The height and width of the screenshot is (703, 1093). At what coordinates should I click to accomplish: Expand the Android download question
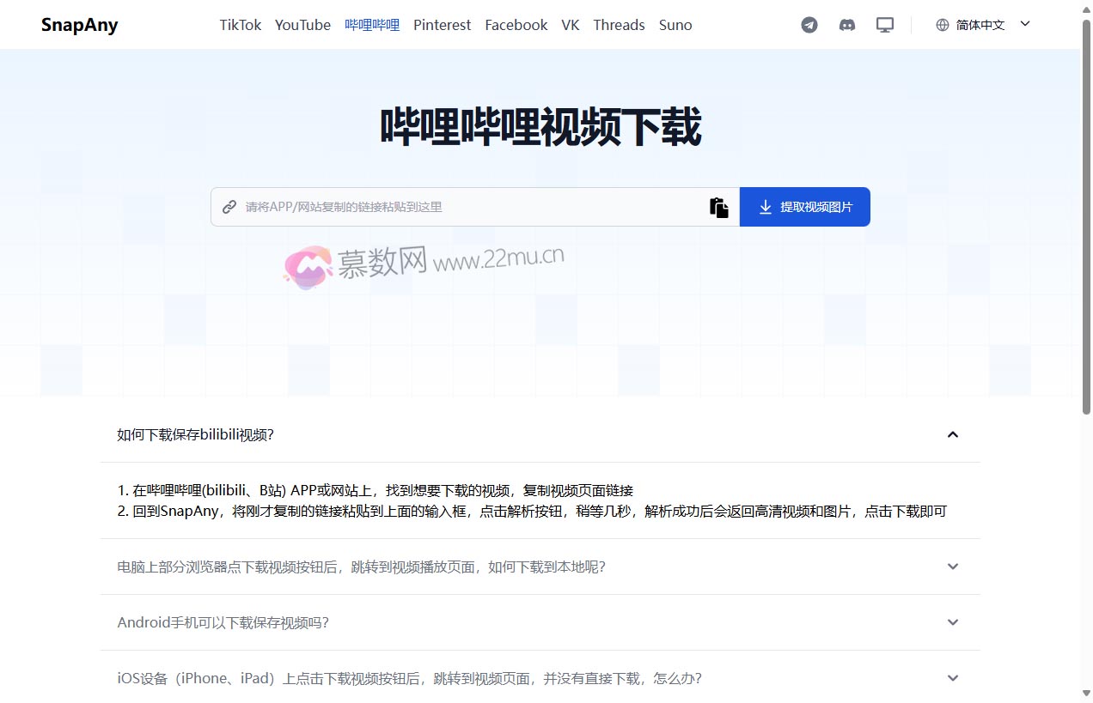(x=952, y=622)
